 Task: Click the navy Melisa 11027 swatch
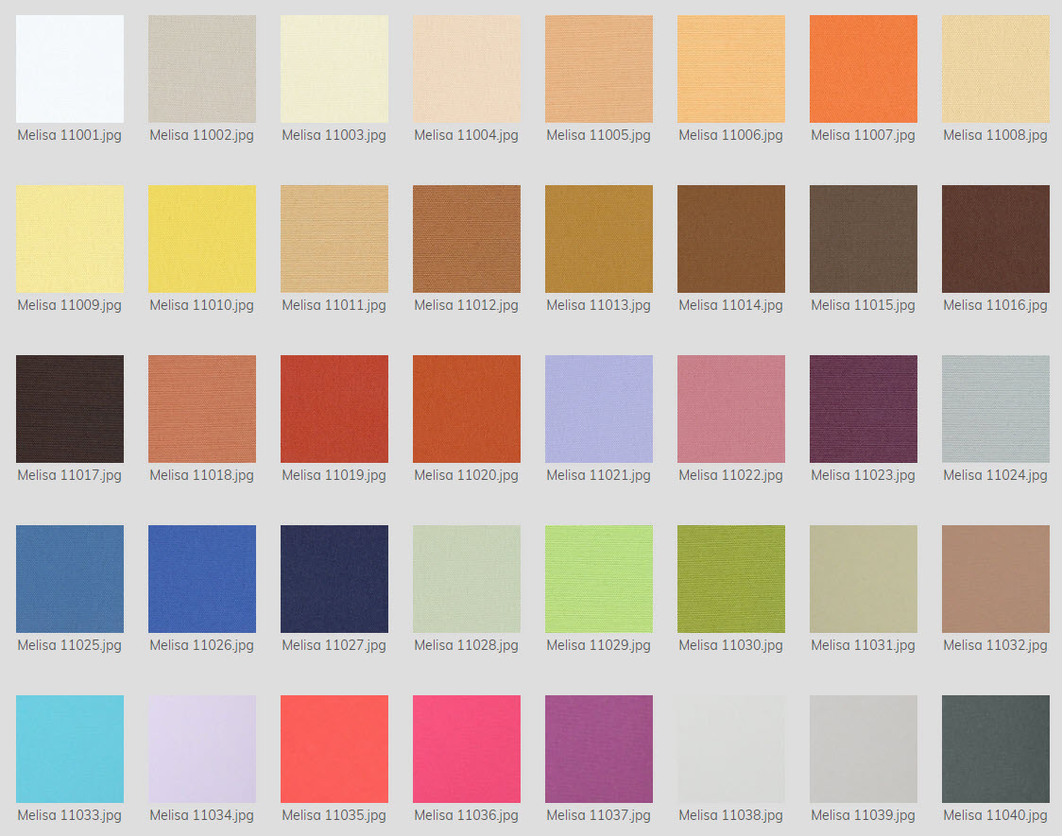click(334, 579)
